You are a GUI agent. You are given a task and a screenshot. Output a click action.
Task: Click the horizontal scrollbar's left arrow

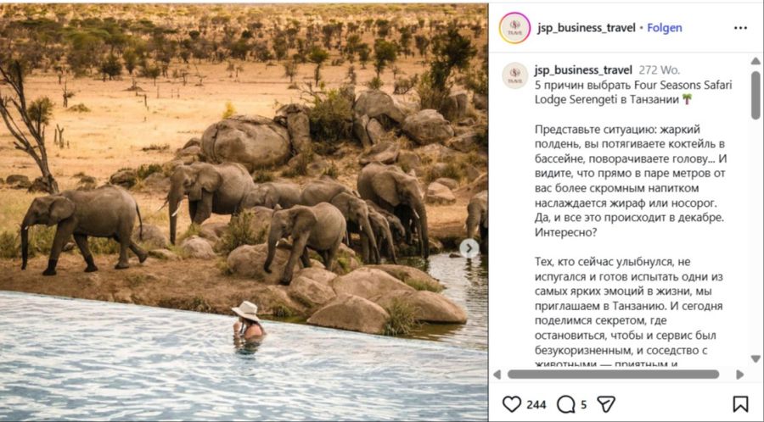point(497,374)
